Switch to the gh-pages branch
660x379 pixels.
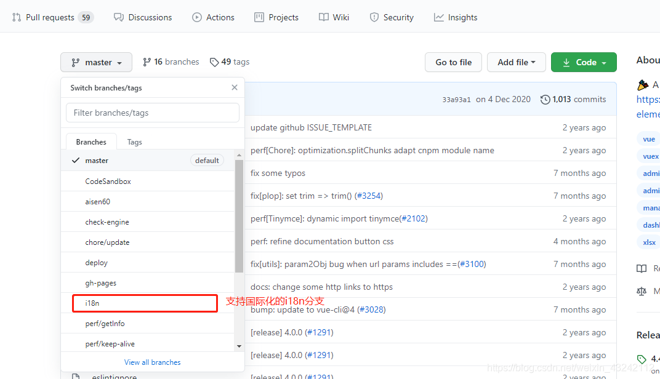point(147,282)
